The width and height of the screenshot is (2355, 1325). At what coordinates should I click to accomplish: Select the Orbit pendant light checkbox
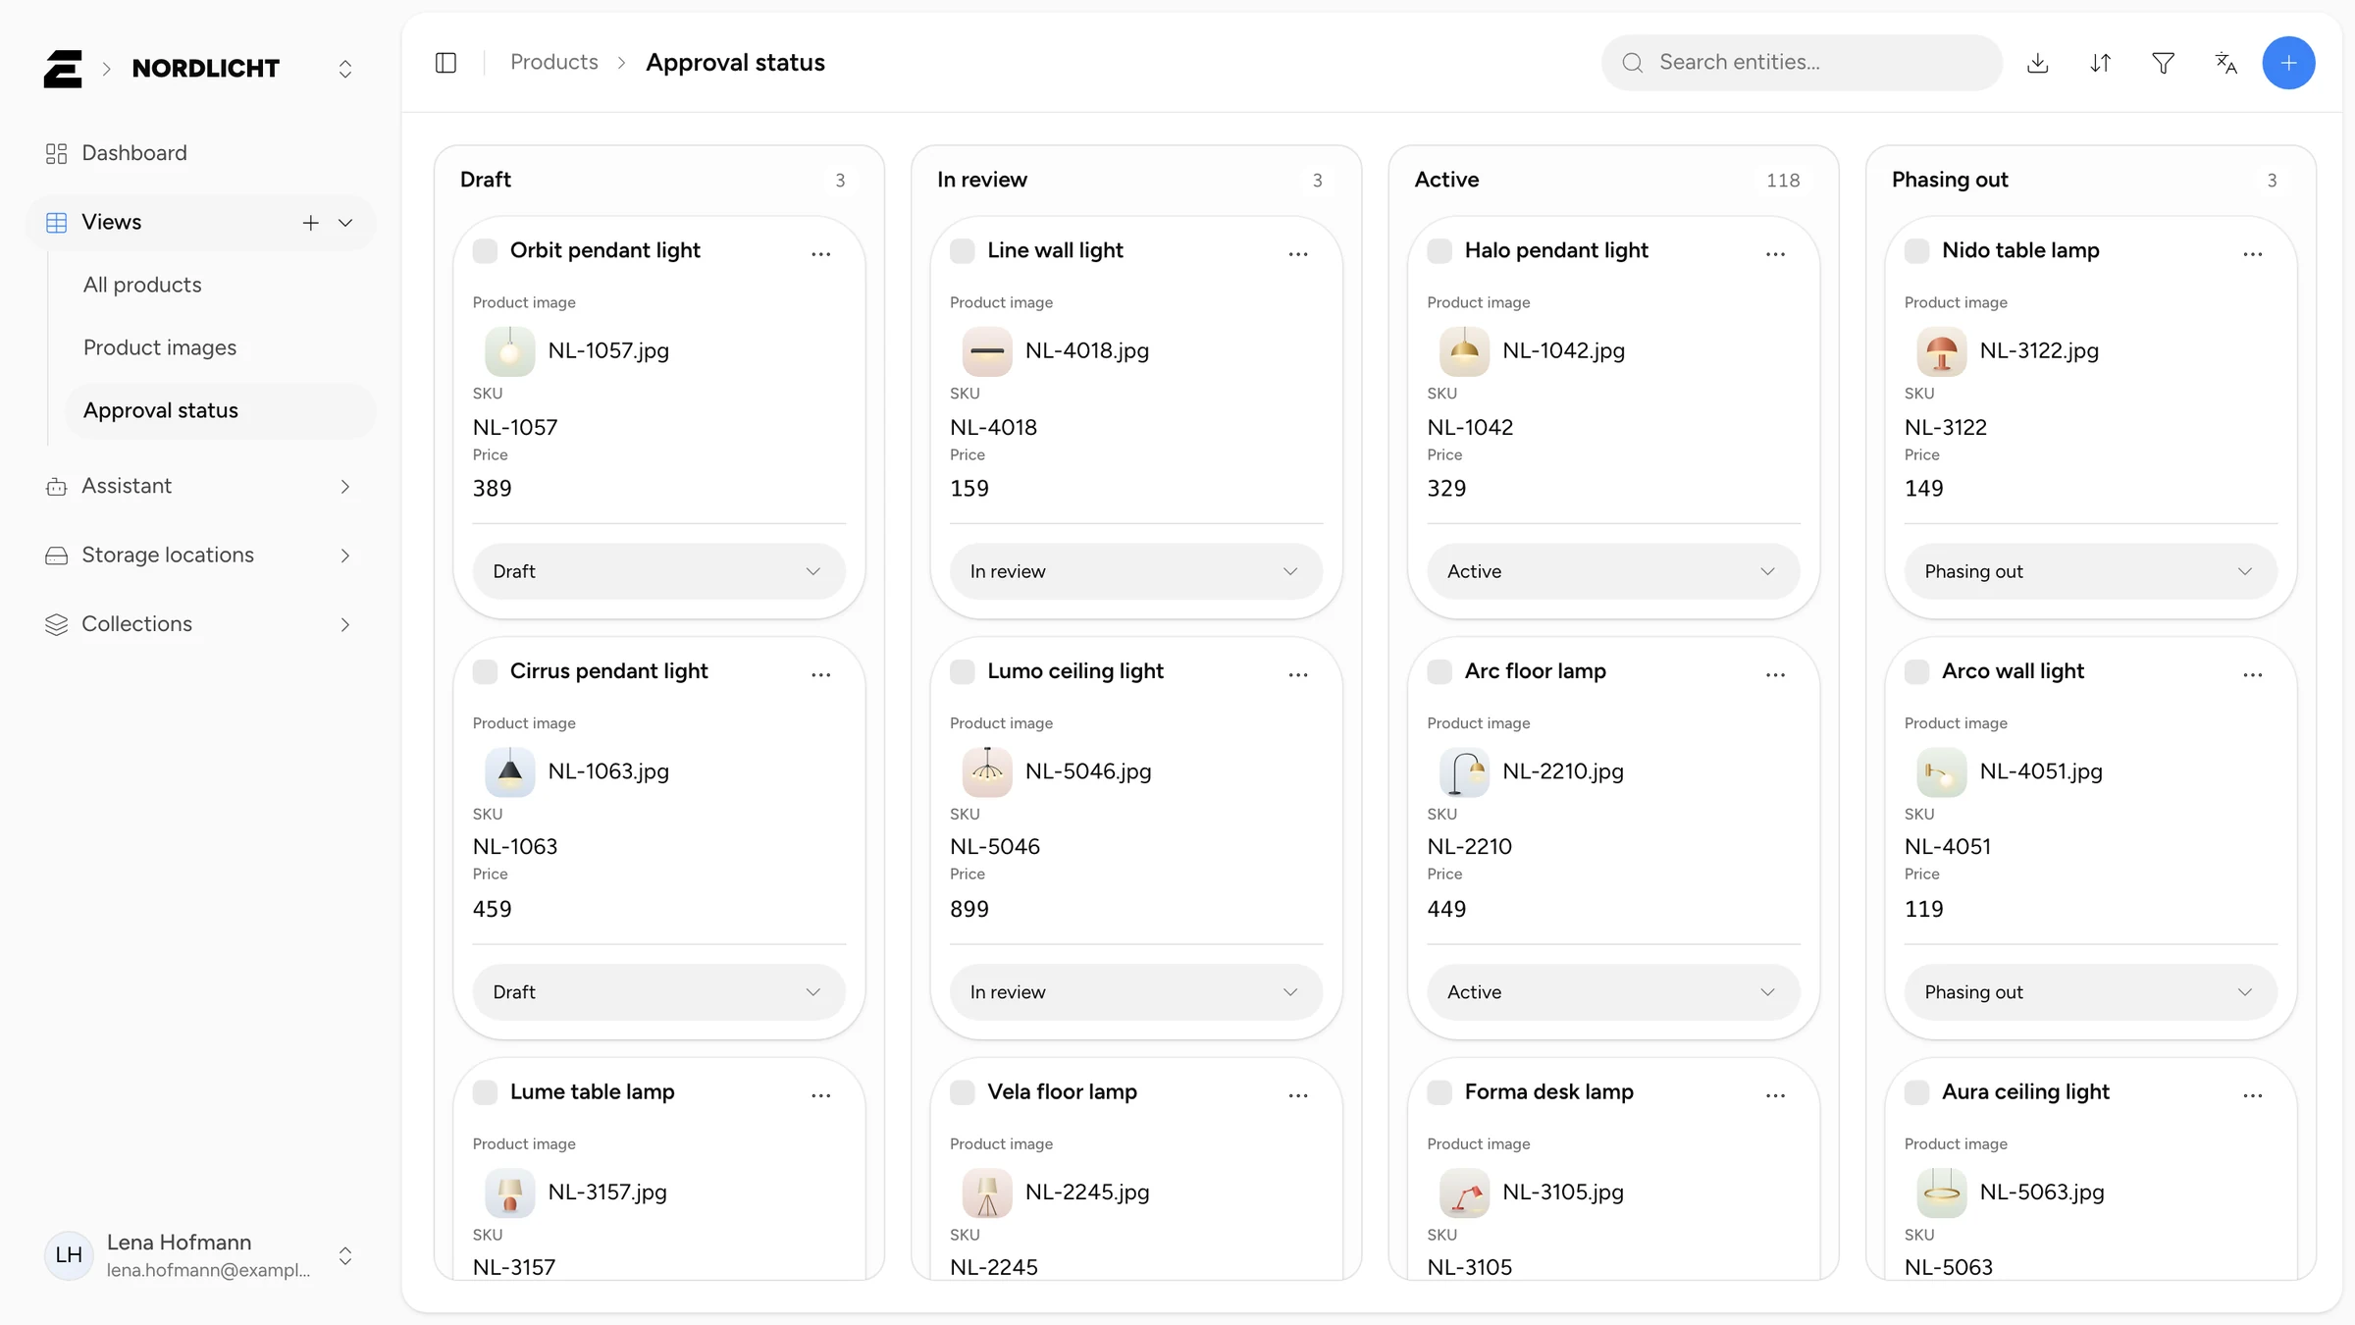(485, 250)
